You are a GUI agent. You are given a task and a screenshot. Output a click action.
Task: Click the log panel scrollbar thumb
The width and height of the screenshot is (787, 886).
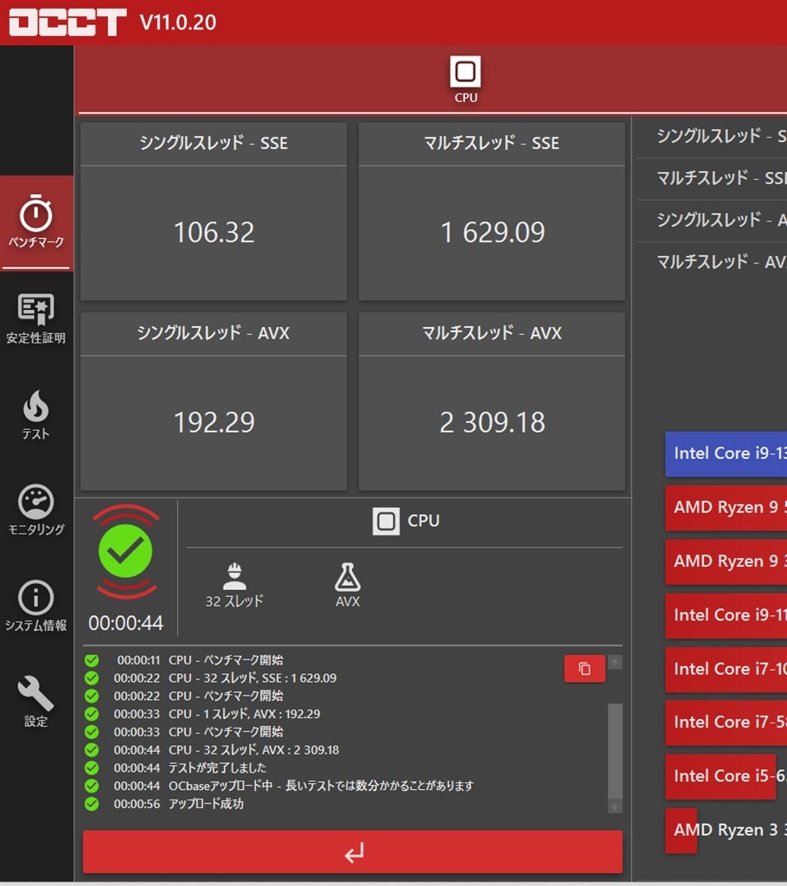point(615,750)
